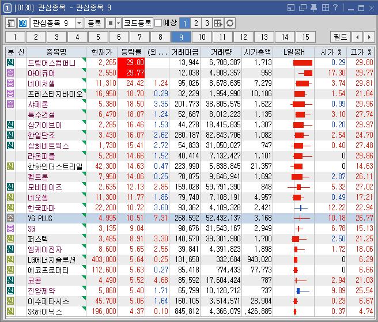Select the 특수건설 stock name
378x322 pixels.
tap(41, 115)
